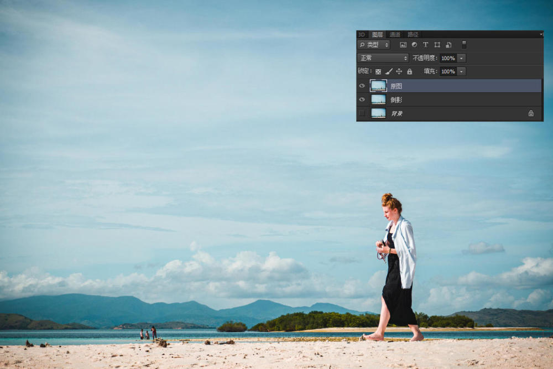Click the 填充 100% value field
The image size is (553, 369).
448,71
